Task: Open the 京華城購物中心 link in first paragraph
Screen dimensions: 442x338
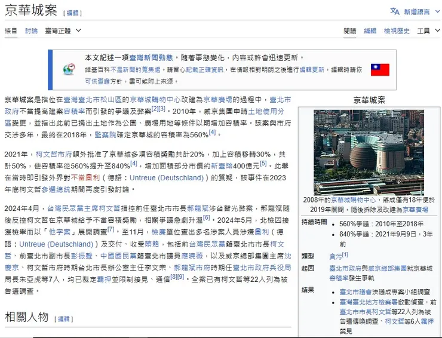Action: pyautogui.click(x=155, y=100)
